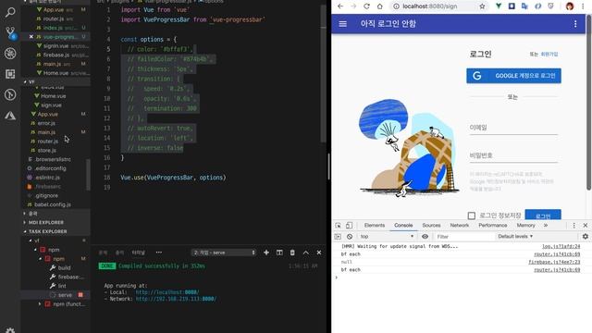Open the Default levels dropdown

pyautogui.click(x=515, y=237)
